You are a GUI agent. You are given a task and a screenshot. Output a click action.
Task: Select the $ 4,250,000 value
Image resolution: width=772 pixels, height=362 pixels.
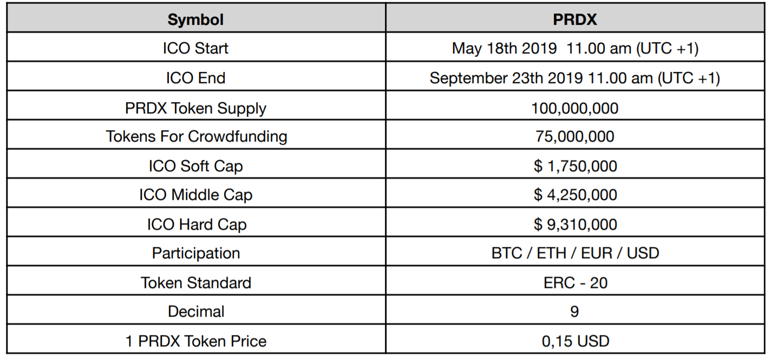[575, 195]
